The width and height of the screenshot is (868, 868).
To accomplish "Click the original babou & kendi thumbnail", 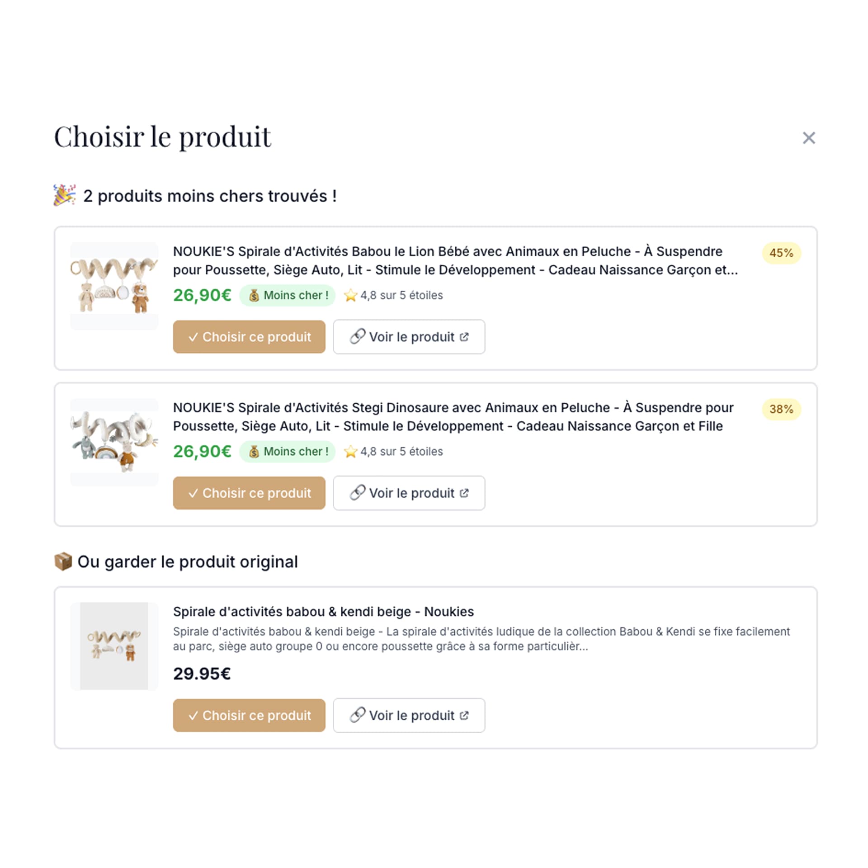I will point(114,646).
